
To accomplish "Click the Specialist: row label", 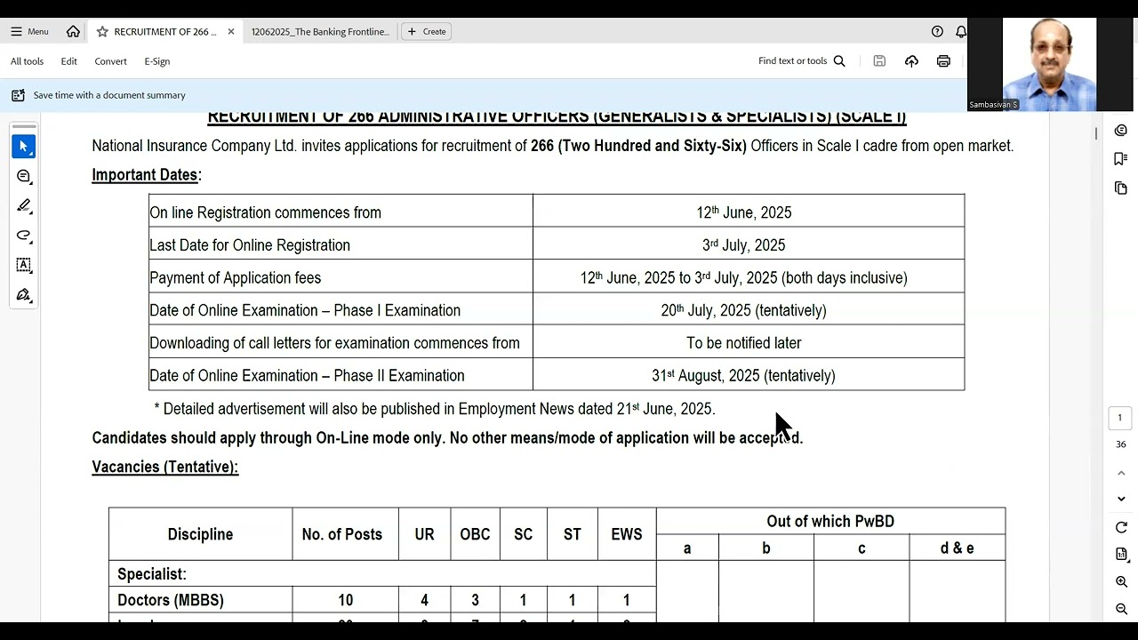I will tap(152, 574).
